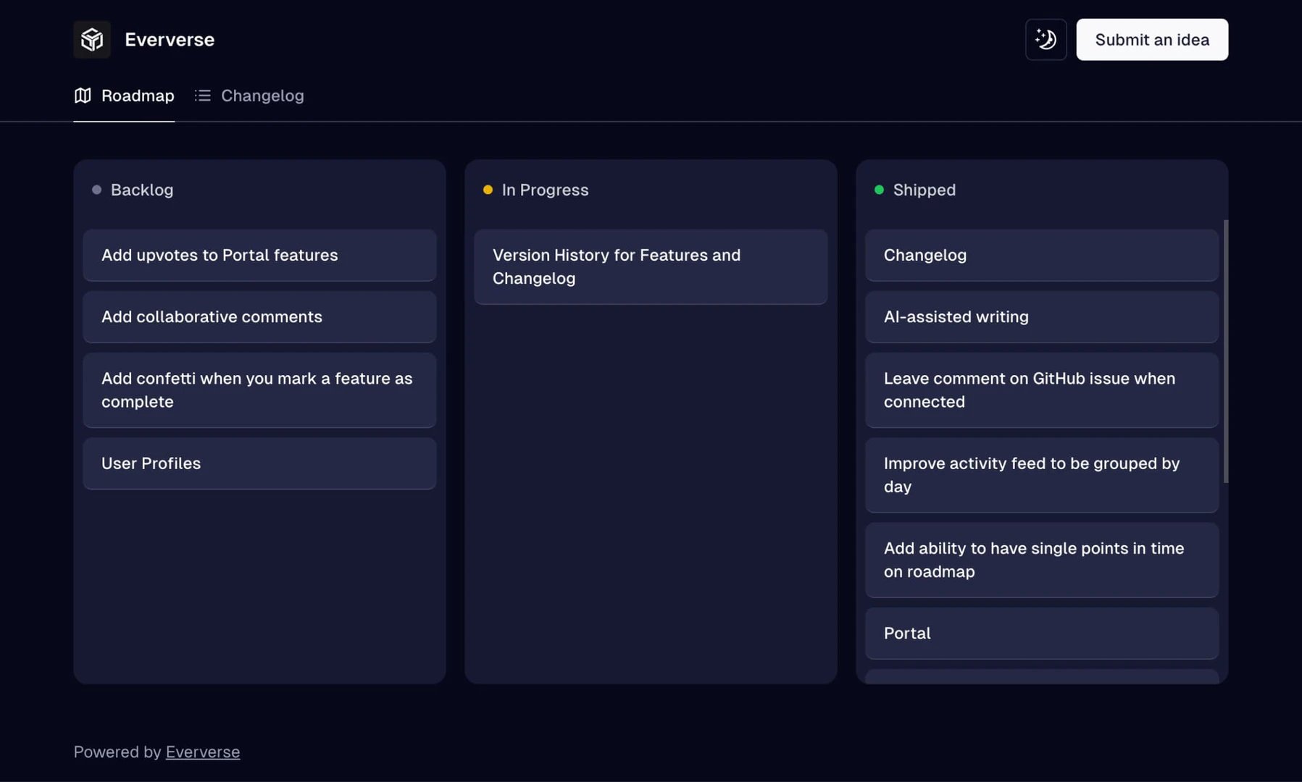
Task: Click the Shipped column scrollbar
Action: [x=1225, y=348]
